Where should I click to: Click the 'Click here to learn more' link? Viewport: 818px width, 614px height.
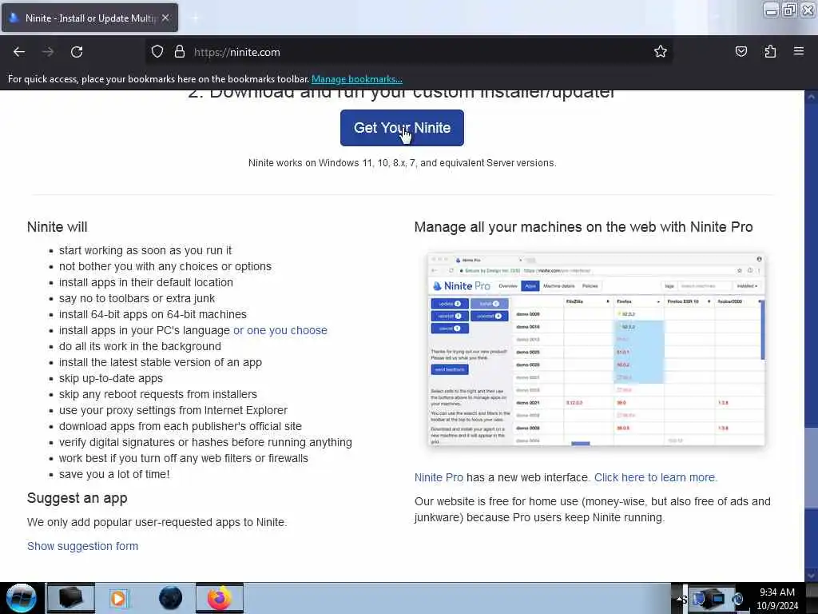point(656,478)
